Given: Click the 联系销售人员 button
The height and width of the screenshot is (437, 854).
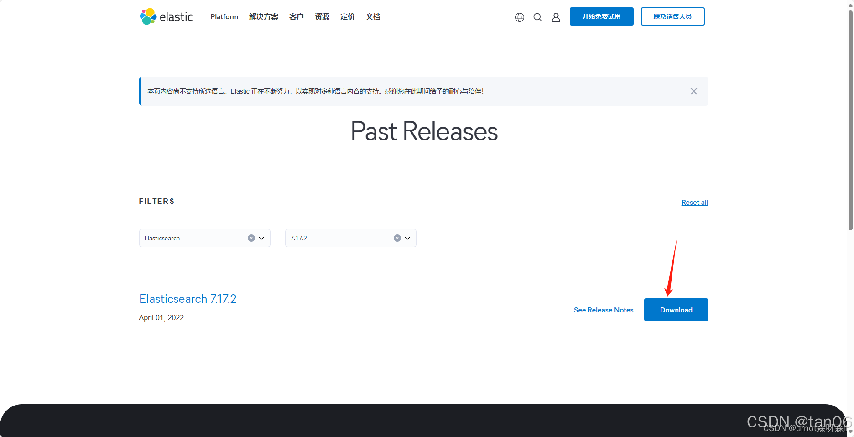Looking at the screenshot, I should [x=673, y=16].
